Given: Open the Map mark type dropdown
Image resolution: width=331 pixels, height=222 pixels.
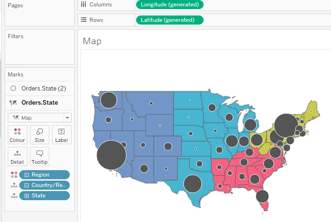Looking at the screenshot, I should [x=40, y=118].
